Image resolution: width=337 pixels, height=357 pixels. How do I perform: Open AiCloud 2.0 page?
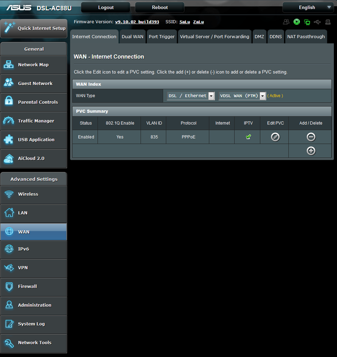click(33, 158)
